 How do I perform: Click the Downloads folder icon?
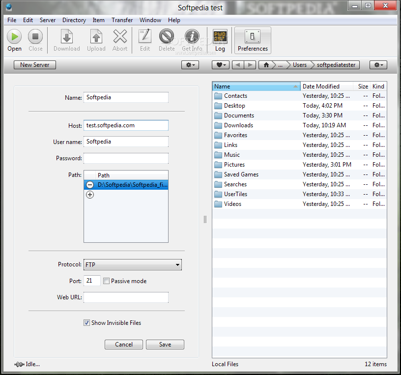coord(218,125)
